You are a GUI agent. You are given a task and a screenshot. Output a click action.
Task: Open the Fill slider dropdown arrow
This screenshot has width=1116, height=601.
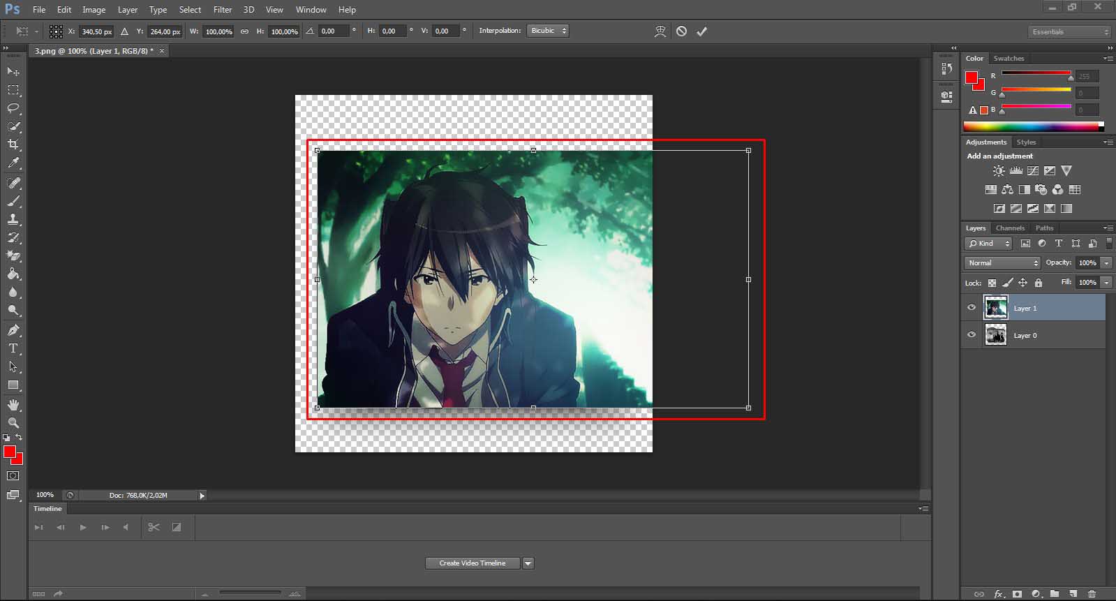click(1106, 283)
